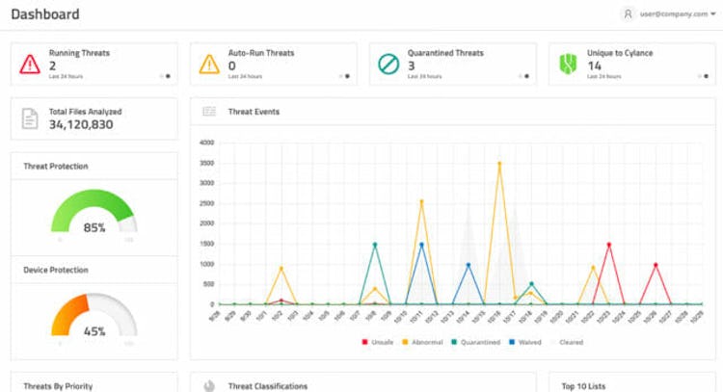Click the Top 10 Lists panel heading
723x392 pixels.
coord(583,386)
